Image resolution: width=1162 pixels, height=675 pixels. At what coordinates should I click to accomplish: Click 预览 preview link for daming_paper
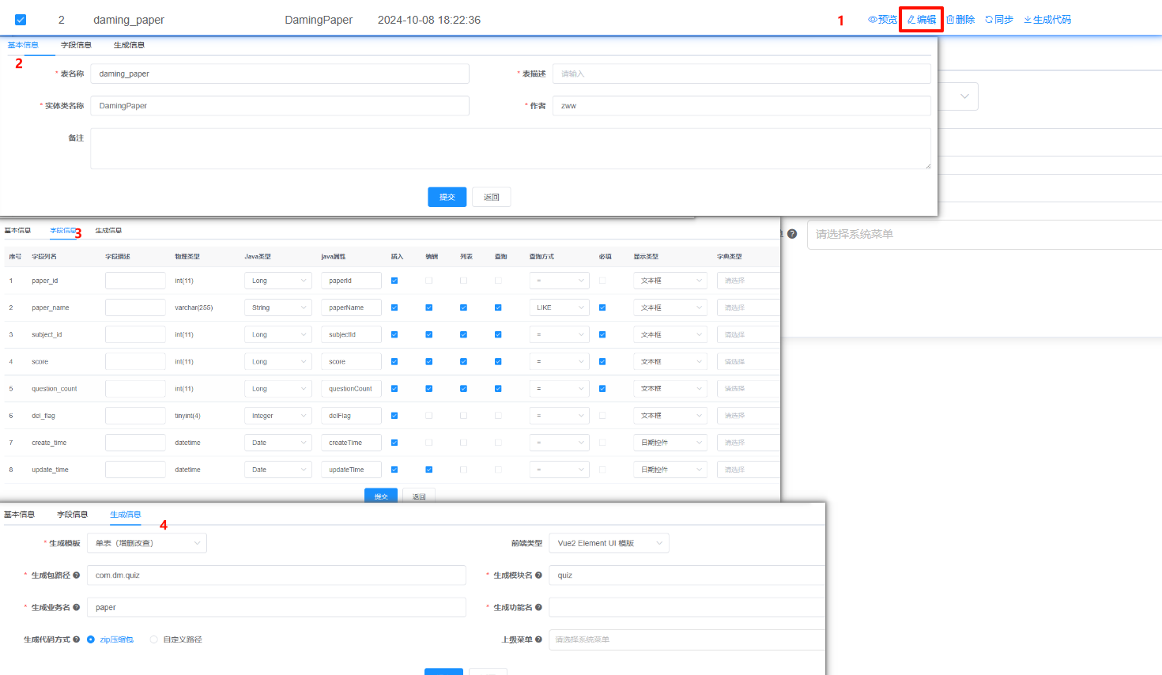click(882, 20)
